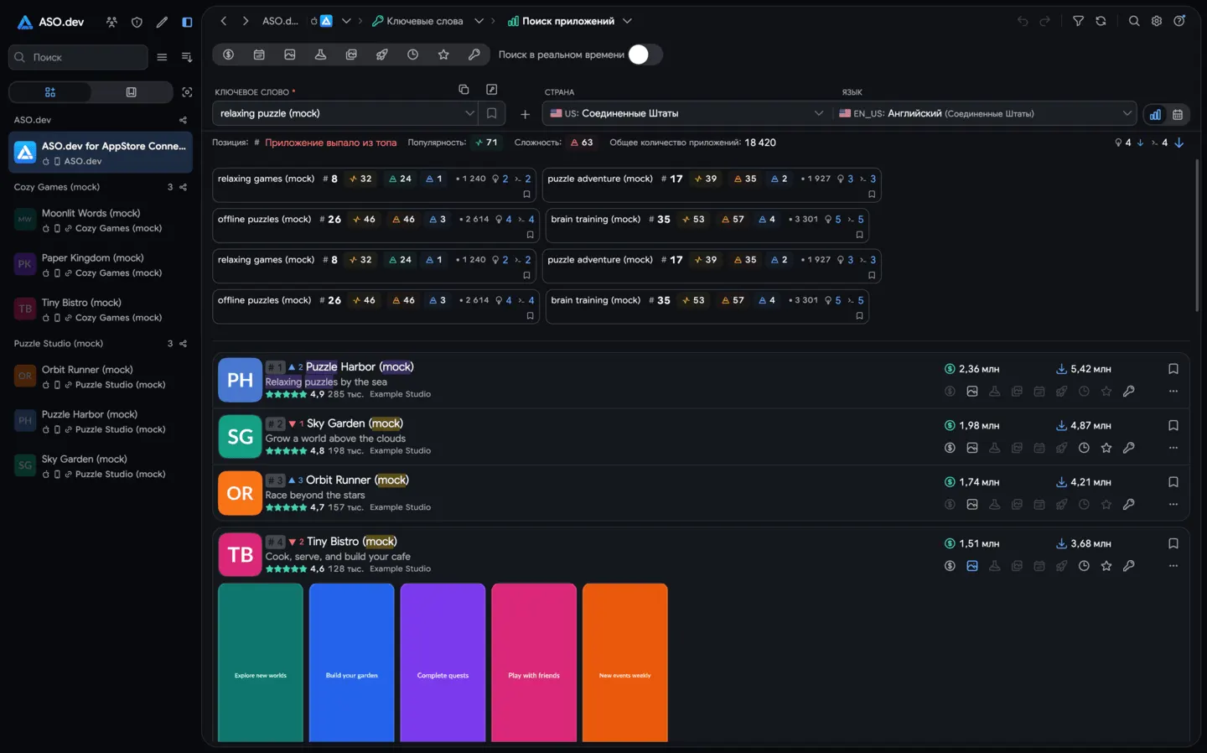1207x753 pixels.
Task: Click the team members icon beside ASO.dev logo
Action: click(111, 22)
